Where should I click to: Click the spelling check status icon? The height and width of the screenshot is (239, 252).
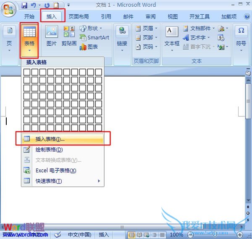[x=58, y=235]
